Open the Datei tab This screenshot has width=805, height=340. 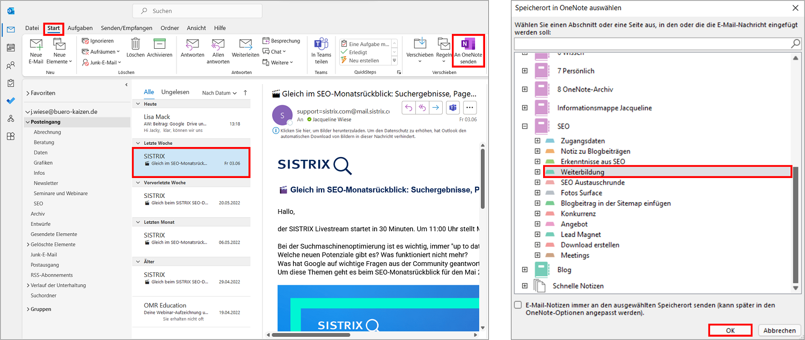(32, 28)
